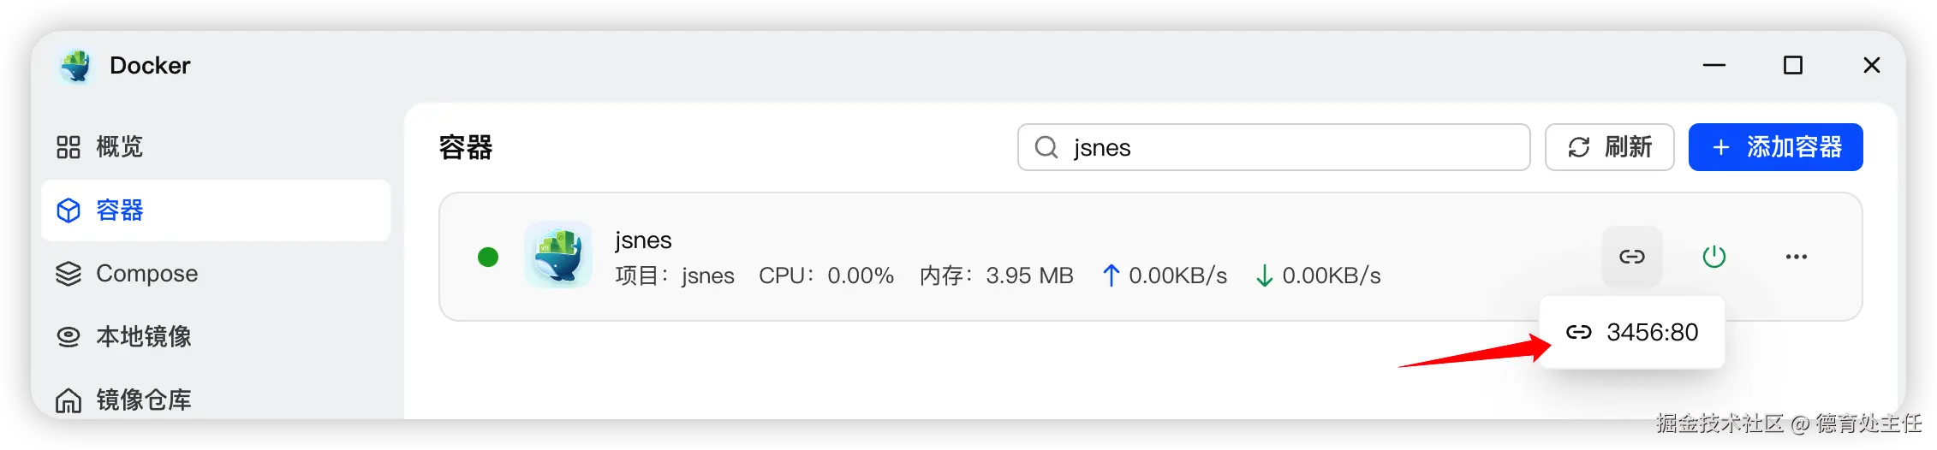Screen dimensions: 1937x450
Task: Click the Compose layers icon
Action: coord(69,274)
